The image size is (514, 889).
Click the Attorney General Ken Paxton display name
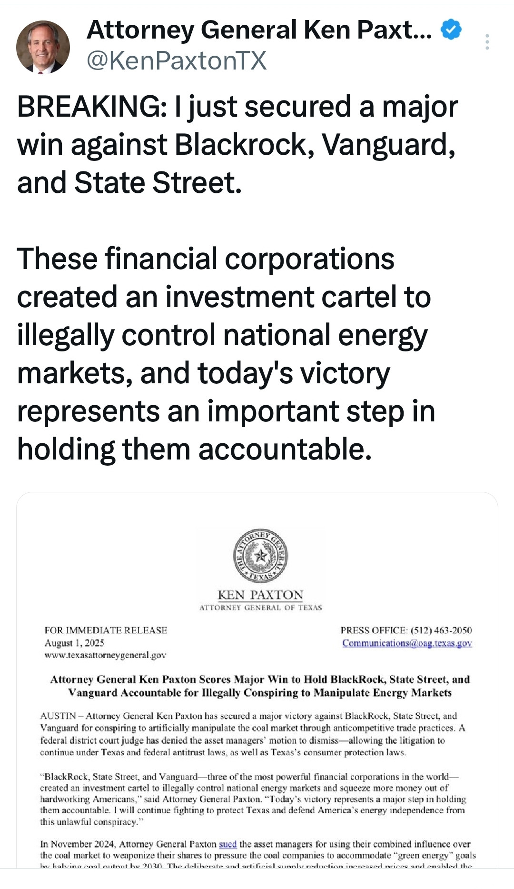coord(259,30)
